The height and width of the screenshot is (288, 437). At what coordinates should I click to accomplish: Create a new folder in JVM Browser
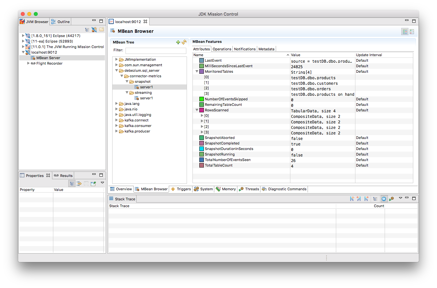click(101, 30)
